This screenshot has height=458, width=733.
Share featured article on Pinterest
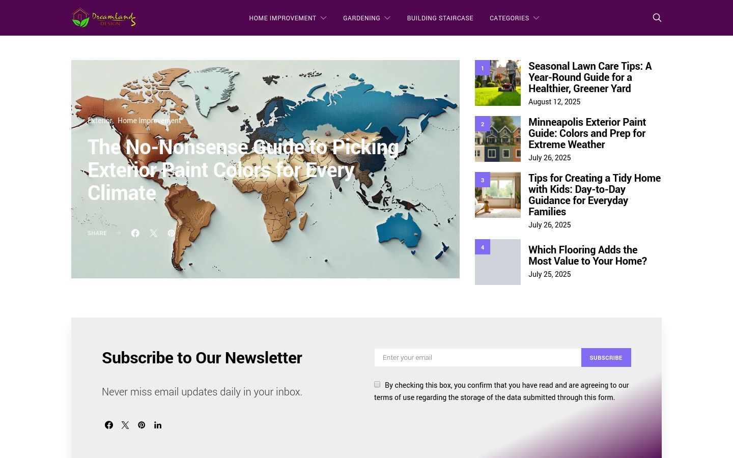[172, 233]
